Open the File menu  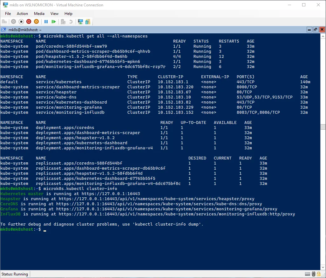click(8, 14)
